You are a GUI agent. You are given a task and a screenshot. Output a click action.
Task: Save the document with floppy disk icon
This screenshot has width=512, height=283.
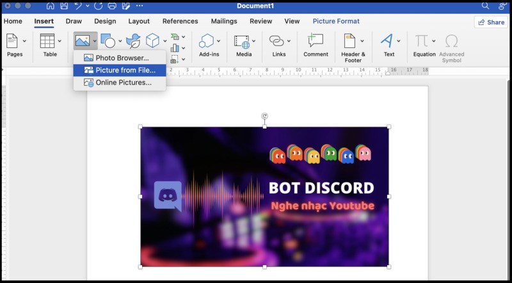point(65,6)
